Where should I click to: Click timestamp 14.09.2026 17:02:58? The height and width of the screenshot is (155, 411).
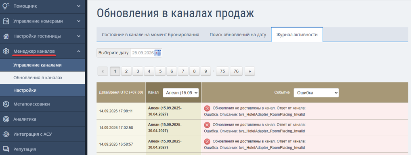[116, 128]
